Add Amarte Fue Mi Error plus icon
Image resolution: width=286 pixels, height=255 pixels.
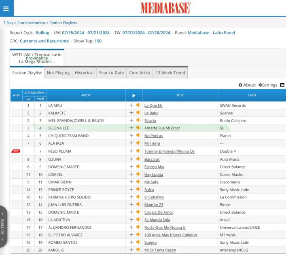coord(131,128)
